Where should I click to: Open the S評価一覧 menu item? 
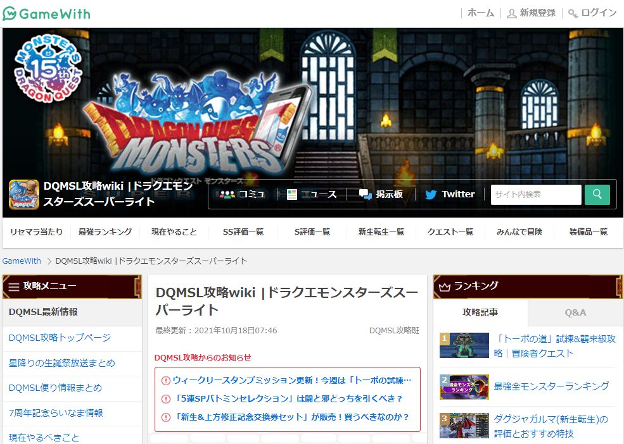(312, 231)
